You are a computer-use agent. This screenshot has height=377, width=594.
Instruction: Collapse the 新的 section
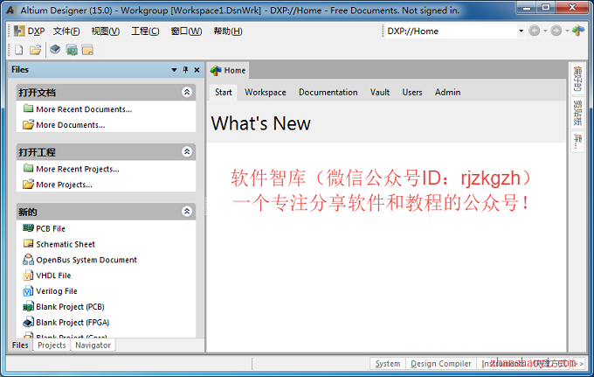click(187, 212)
